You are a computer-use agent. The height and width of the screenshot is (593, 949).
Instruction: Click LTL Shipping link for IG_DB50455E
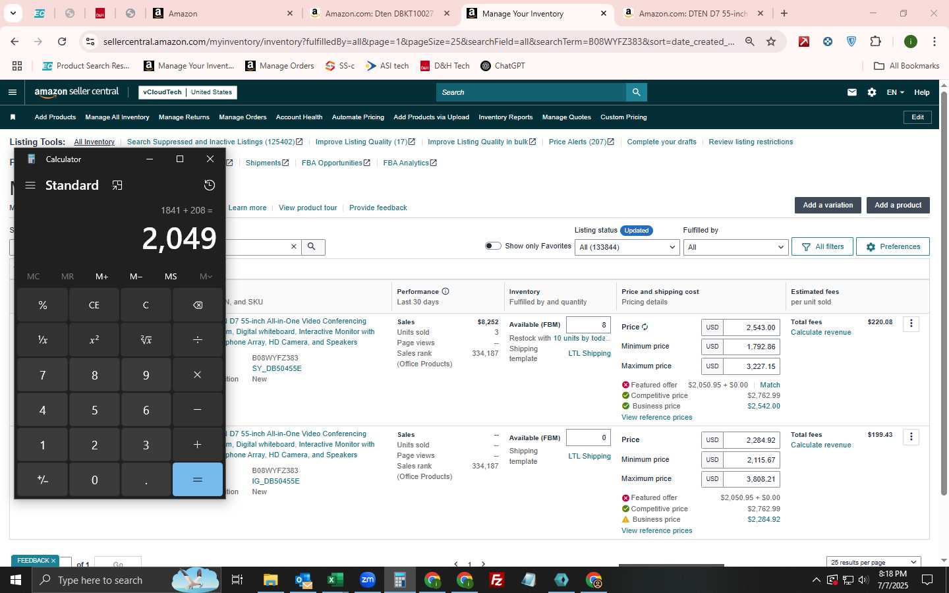(589, 456)
